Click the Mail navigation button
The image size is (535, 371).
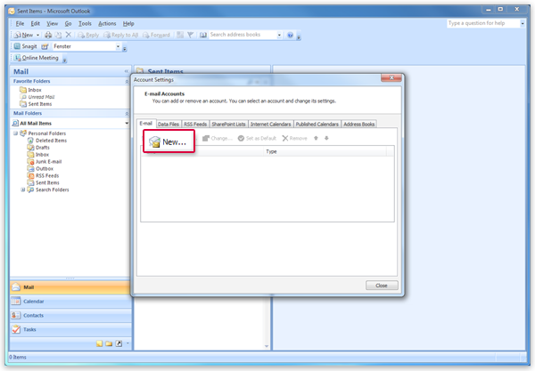point(70,287)
